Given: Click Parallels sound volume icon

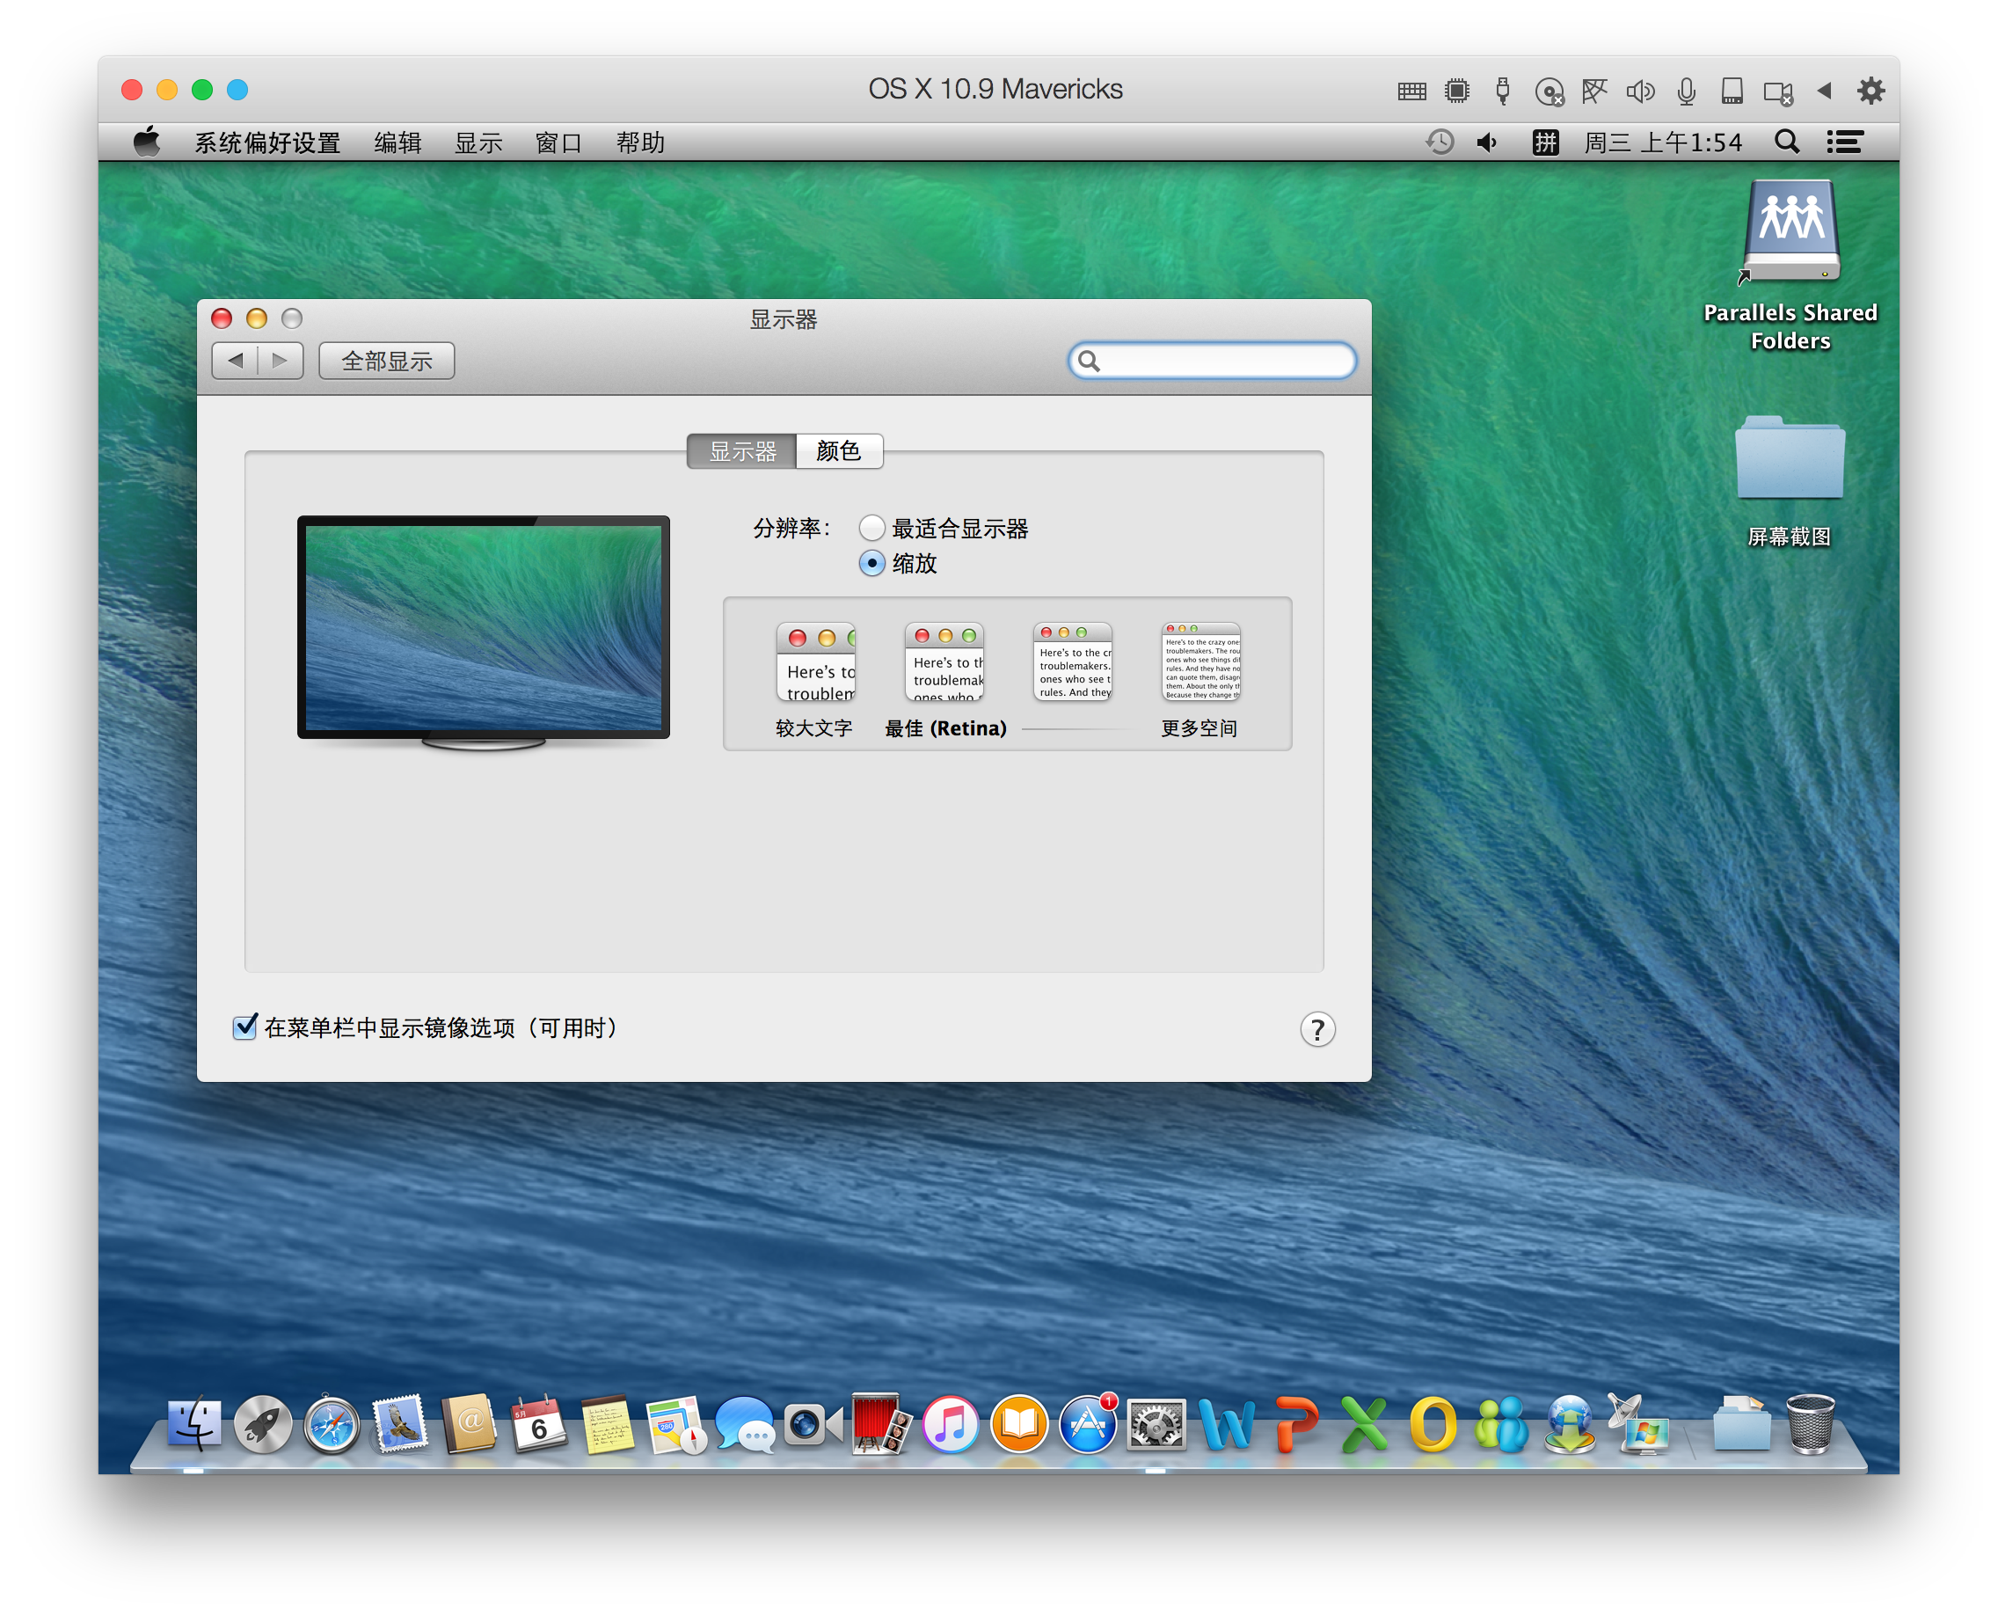Looking at the screenshot, I should click(1640, 91).
